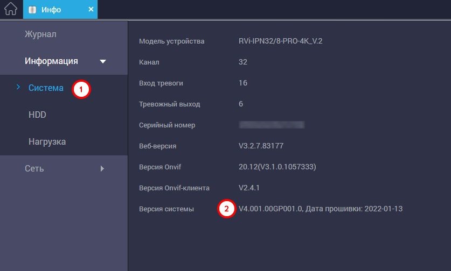
Task: Click the blue chevron beside Система
Action: pyautogui.click(x=18, y=88)
